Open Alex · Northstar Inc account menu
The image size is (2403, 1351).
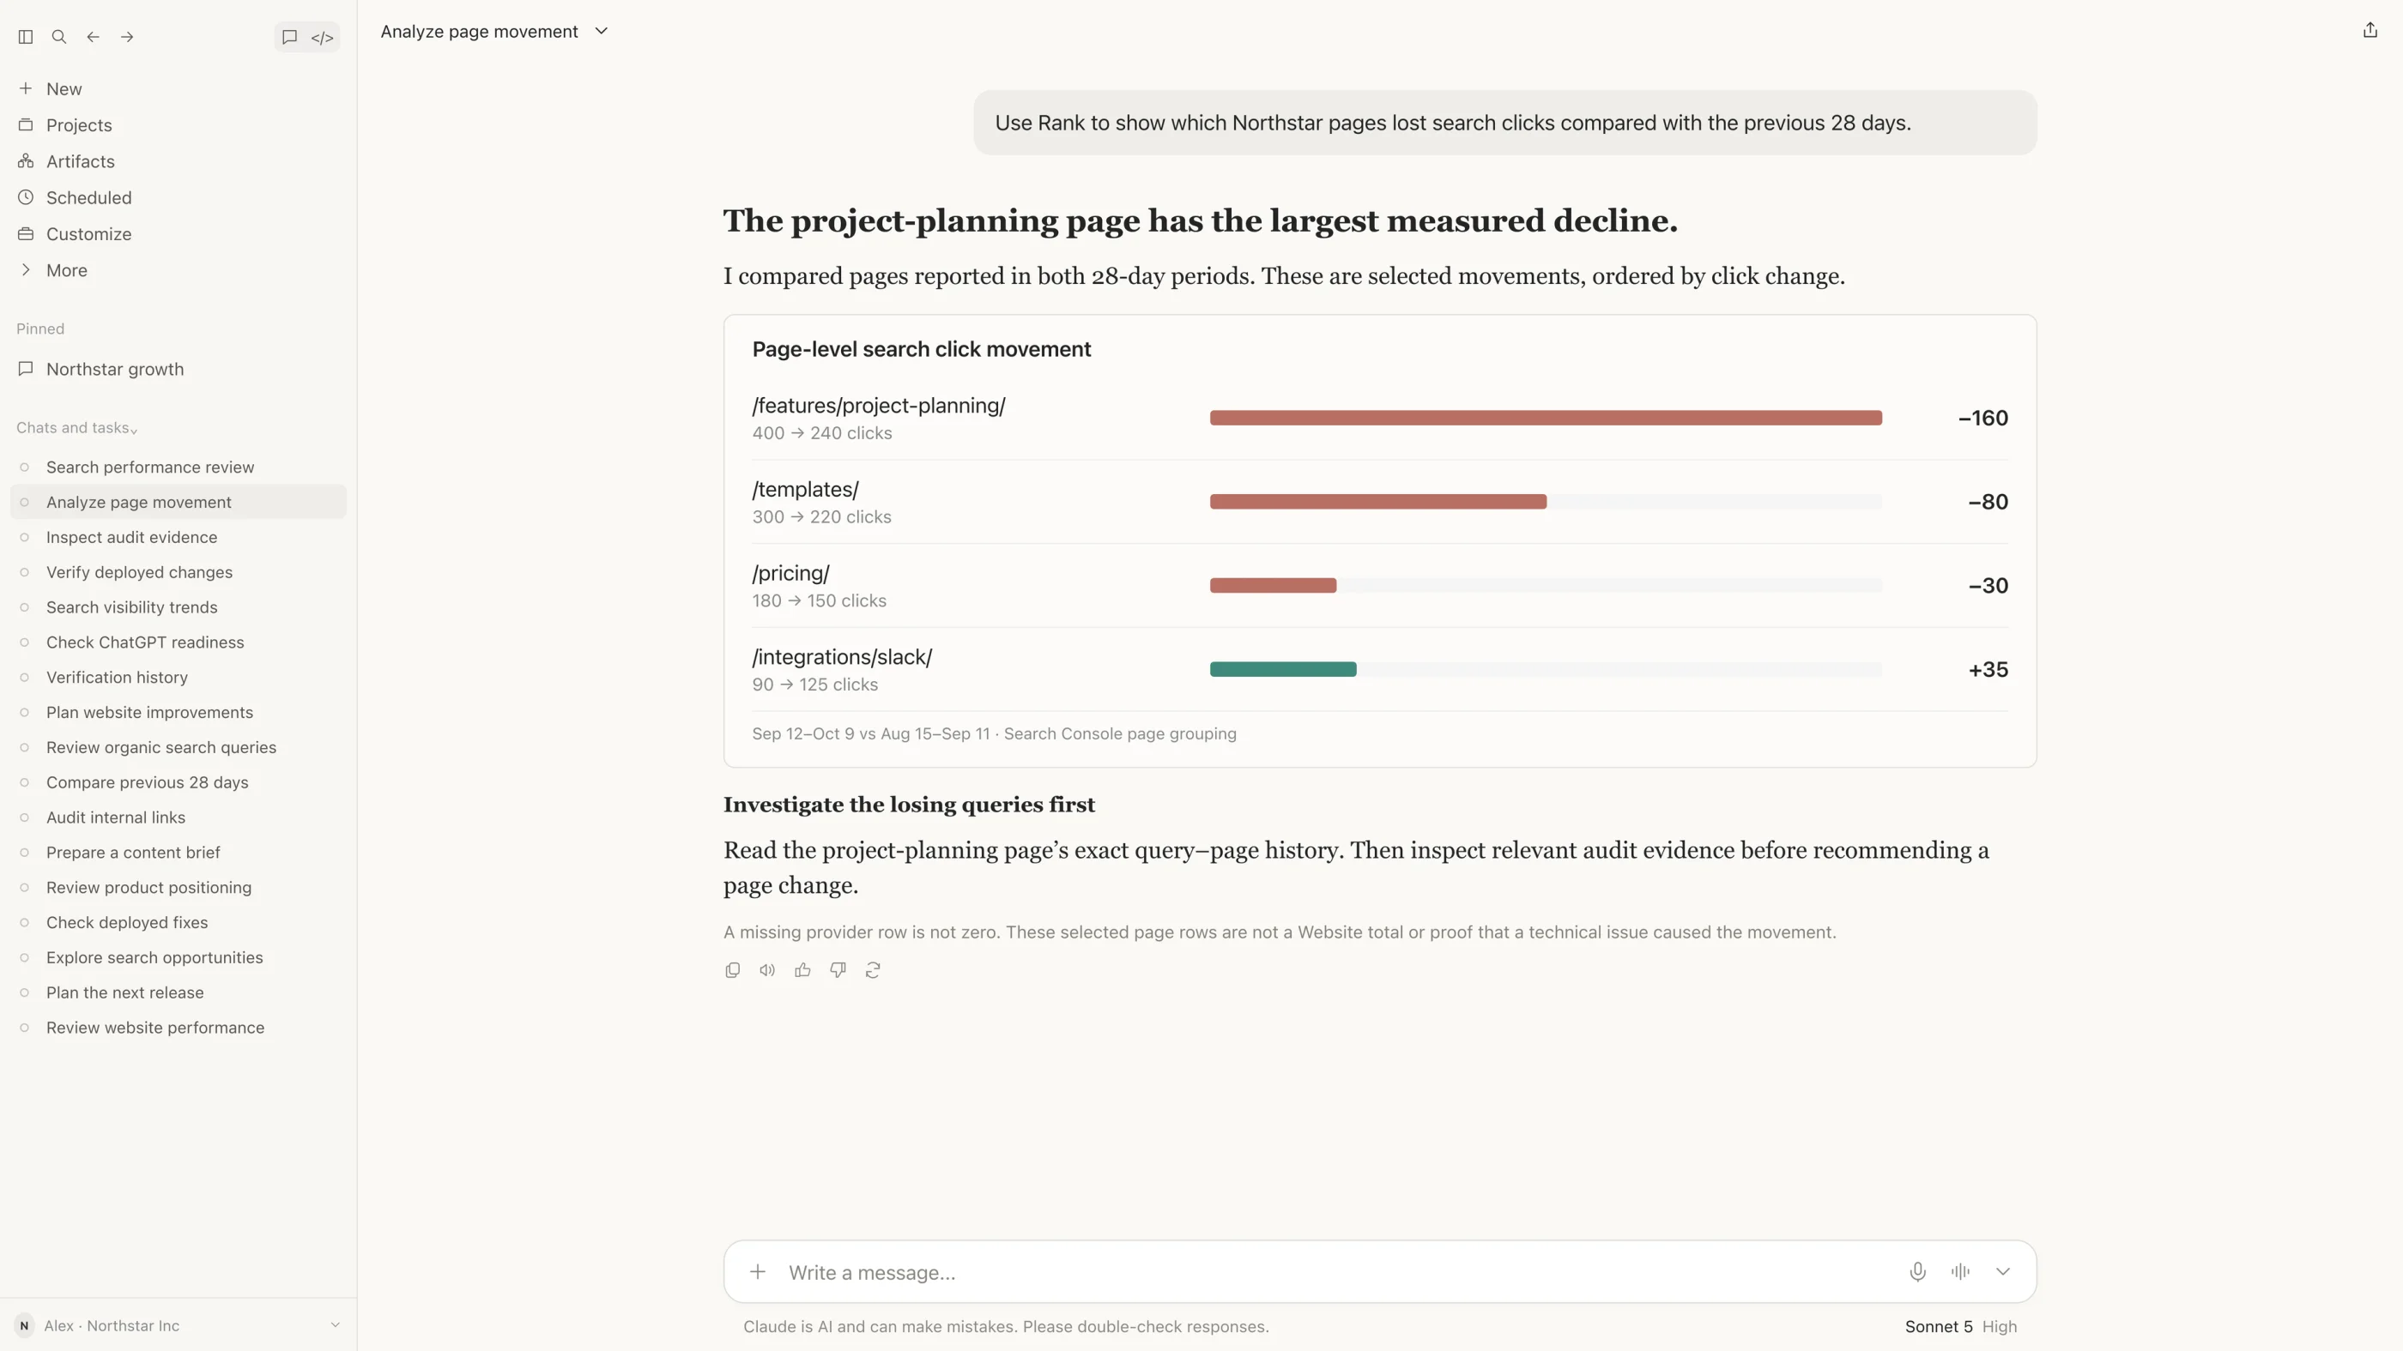coord(178,1325)
